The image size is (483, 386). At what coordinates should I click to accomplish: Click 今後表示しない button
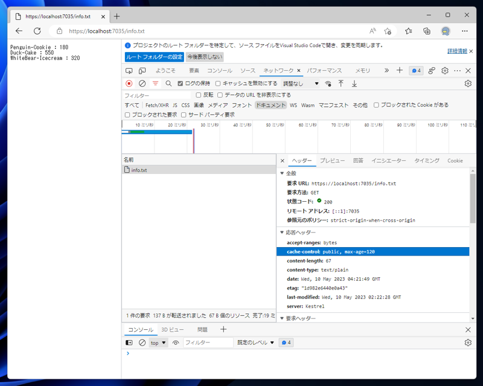[205, 57]
